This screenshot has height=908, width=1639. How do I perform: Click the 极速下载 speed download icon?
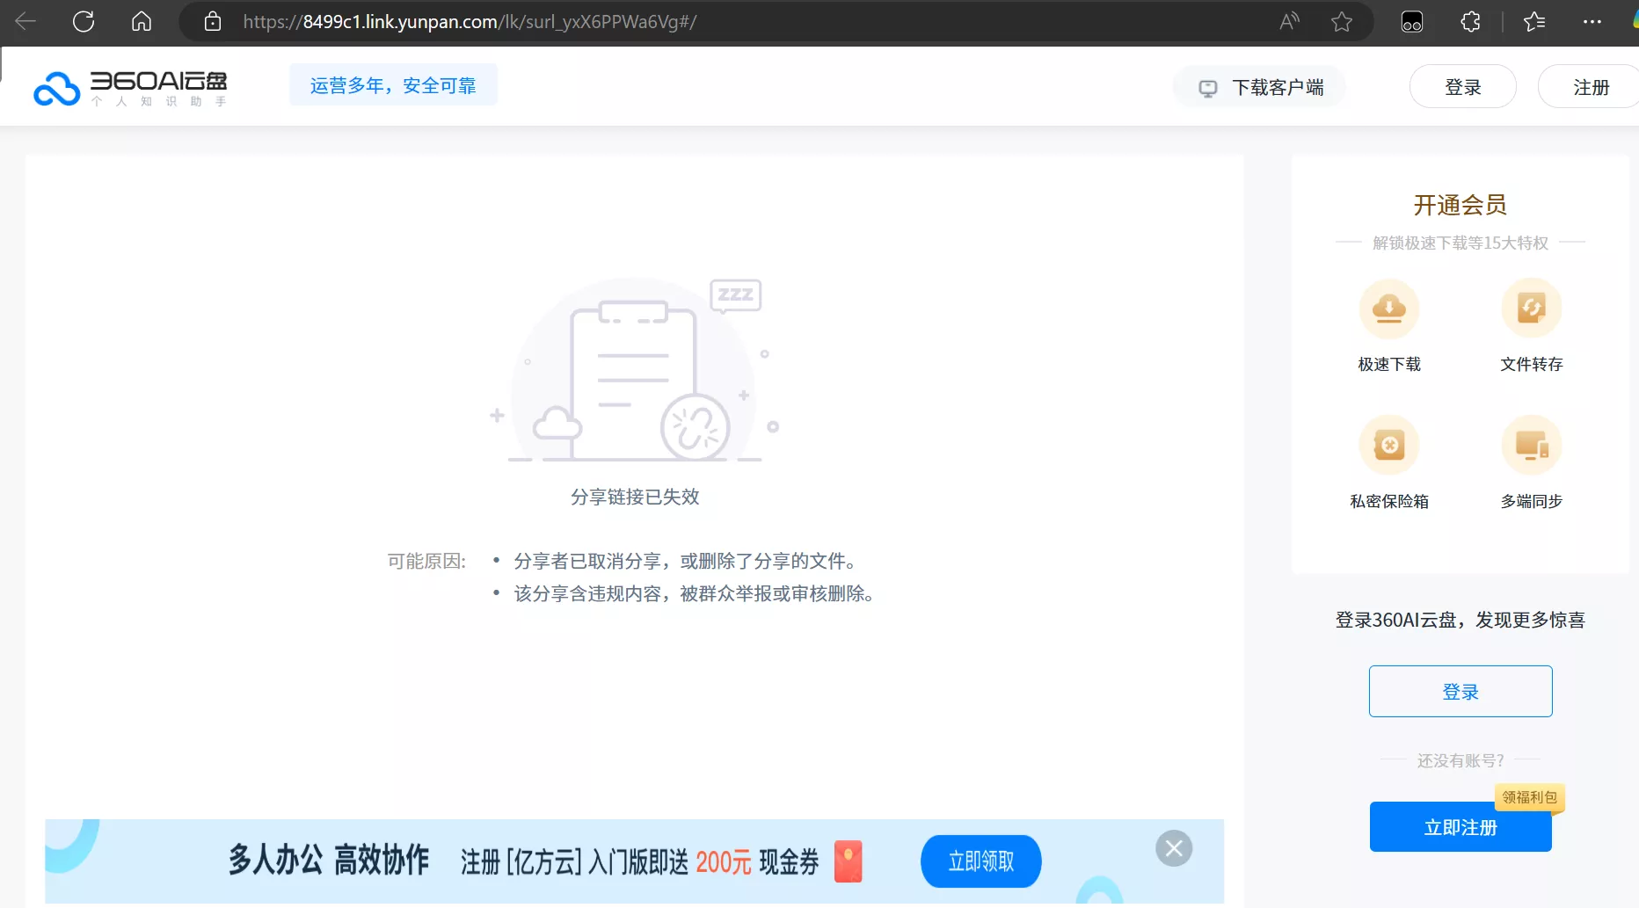point(1388,309)
